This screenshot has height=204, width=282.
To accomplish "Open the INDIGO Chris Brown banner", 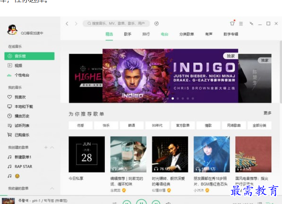I will [x=170, y=75].
